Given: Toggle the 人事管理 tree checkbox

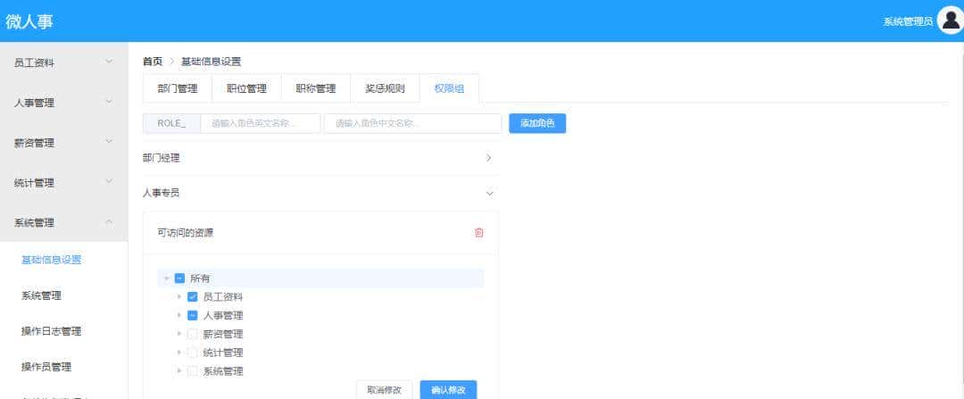Looking at the screenshot, I should [193, 315].
